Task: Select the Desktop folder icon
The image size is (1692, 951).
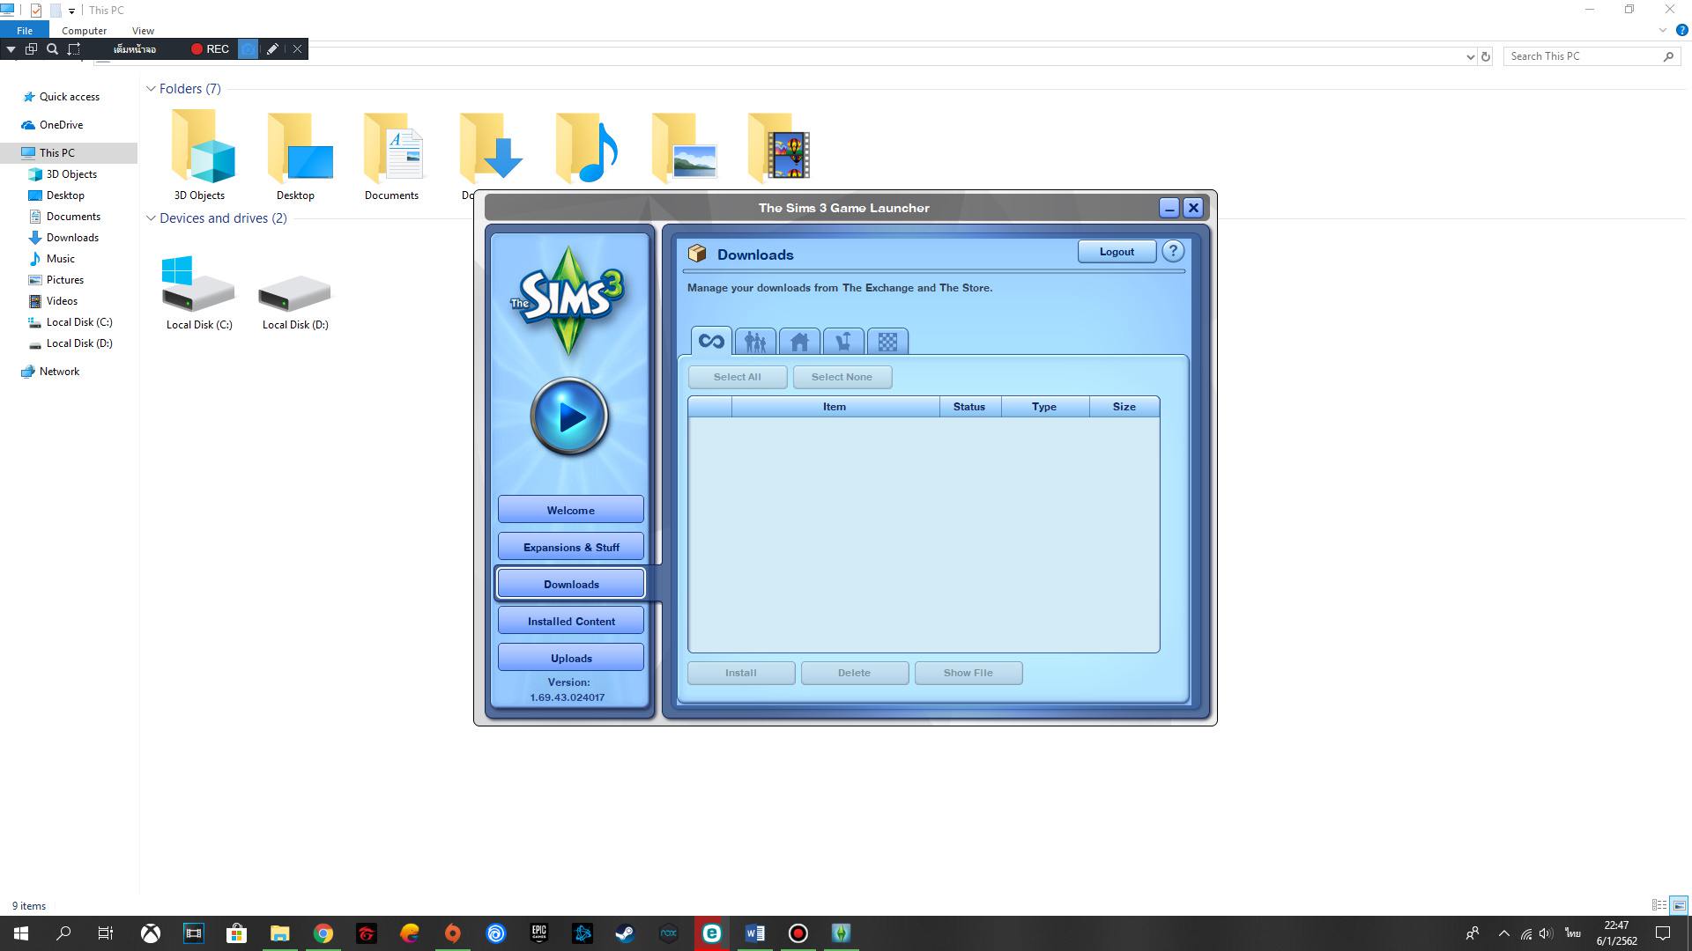Action: (296, 155)
